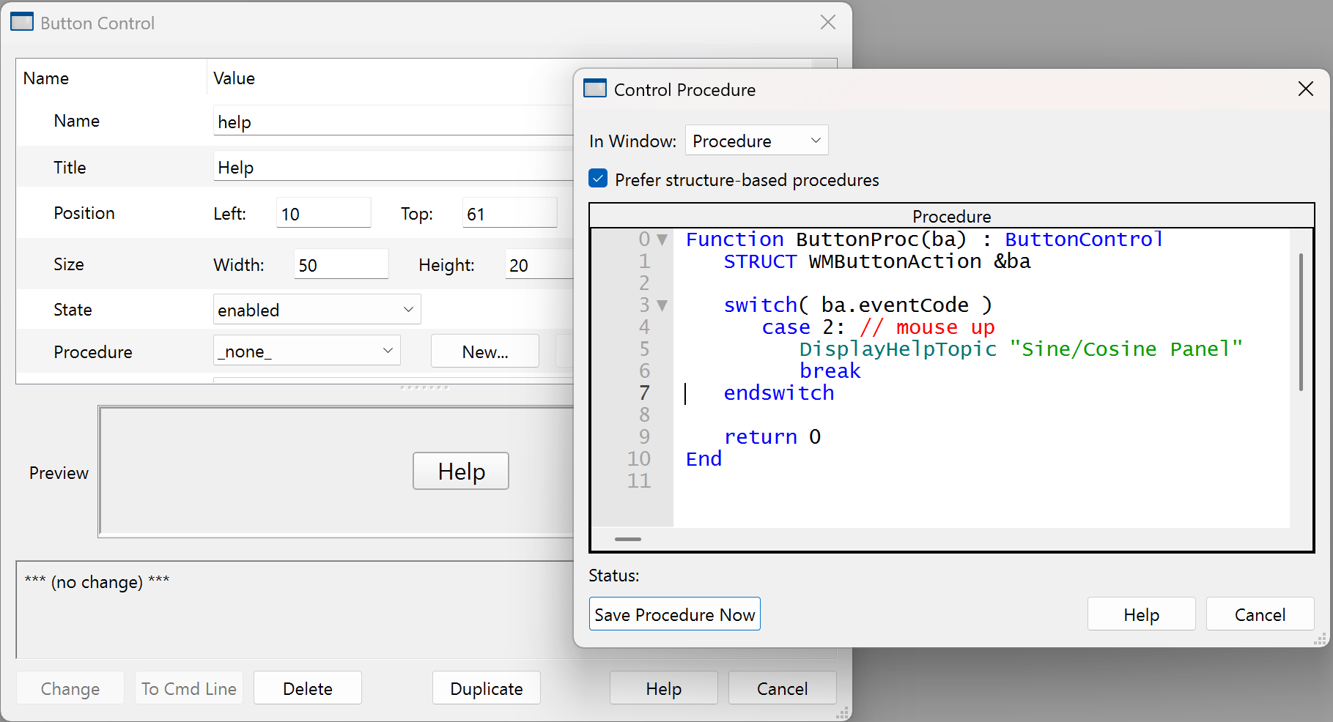This screenshot has width=1333, height=722.
Task: Expand the State enabled dropdown
Action: (317, 310)
